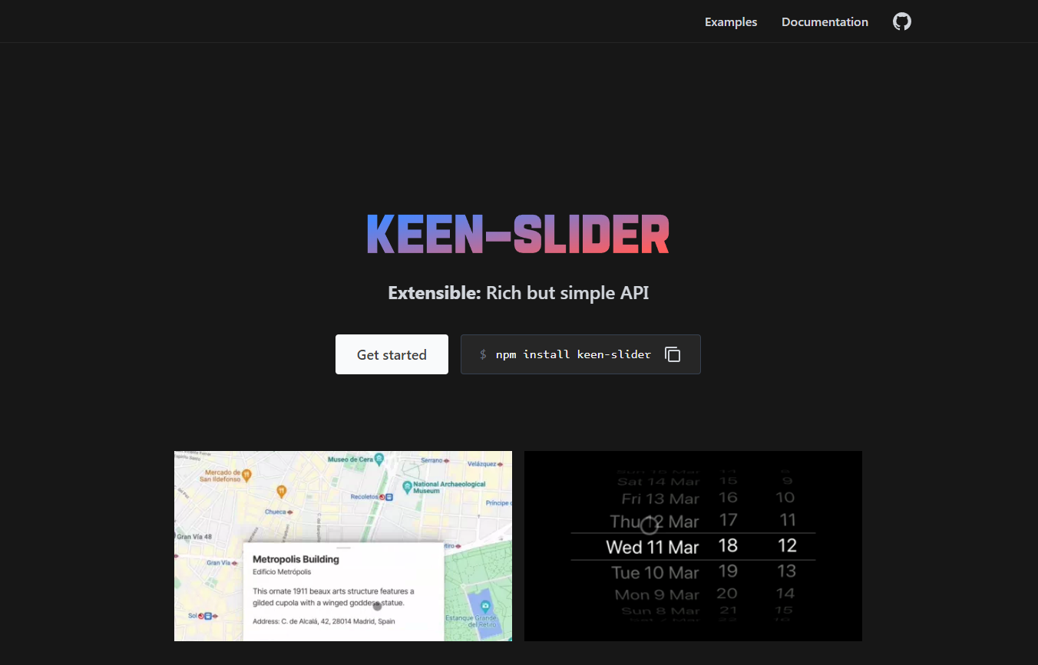Screen dimensions: 1038x665
Task: Click the National Archaeological Museum map marker
Action: pyautogui.click(x=407, y=487)
